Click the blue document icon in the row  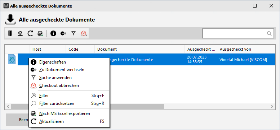click(12, 60)
